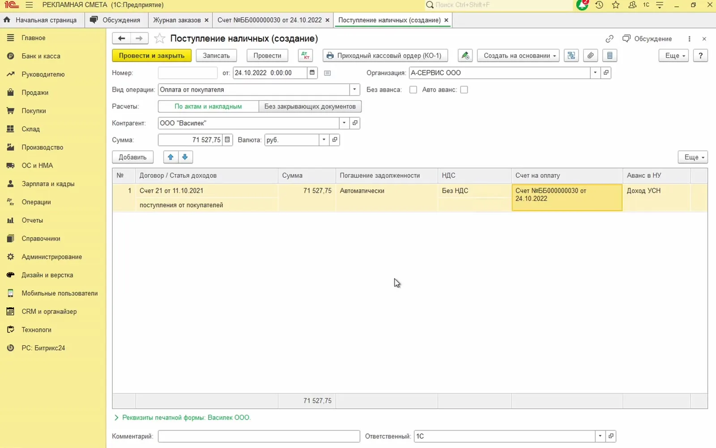
Task: Add document to favorites with star
Action: point(159,38)
